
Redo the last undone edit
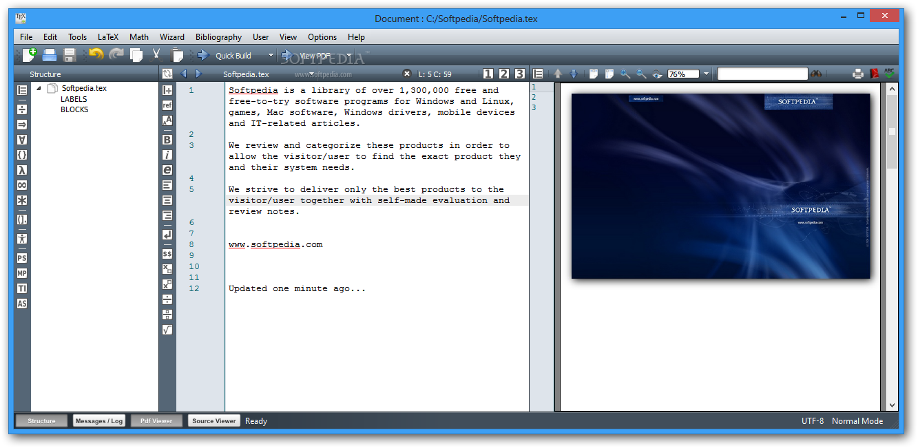(116, 54)
